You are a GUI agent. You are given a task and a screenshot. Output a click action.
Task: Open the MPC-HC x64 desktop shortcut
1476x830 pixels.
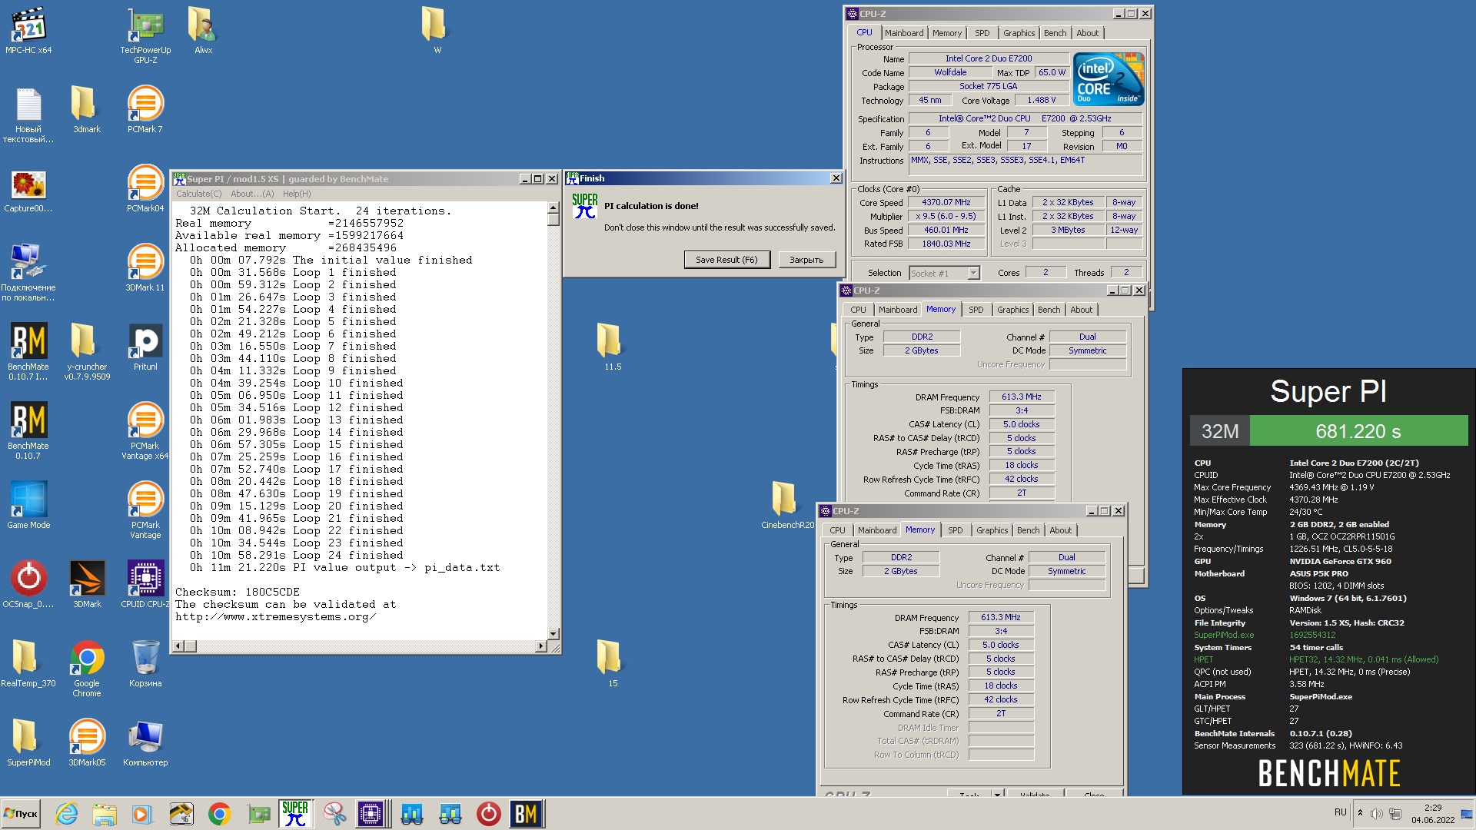pyautogui.click(x=28, y=31)
